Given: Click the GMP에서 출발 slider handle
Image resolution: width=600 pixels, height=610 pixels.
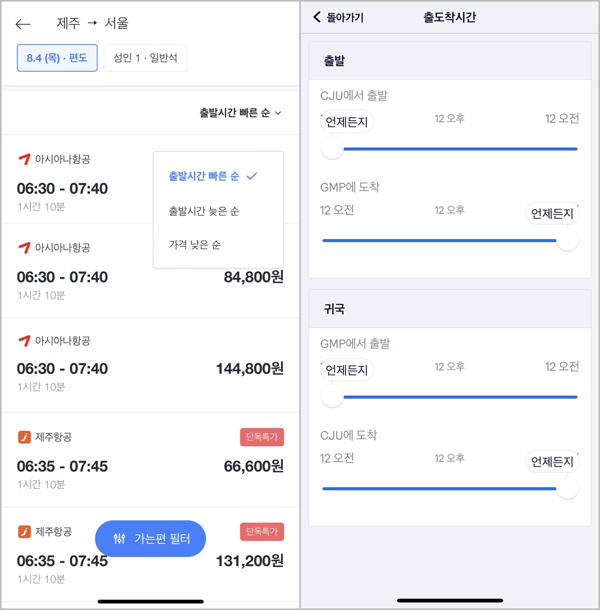Looking at the screenshot, I should [x=332, y=396].
